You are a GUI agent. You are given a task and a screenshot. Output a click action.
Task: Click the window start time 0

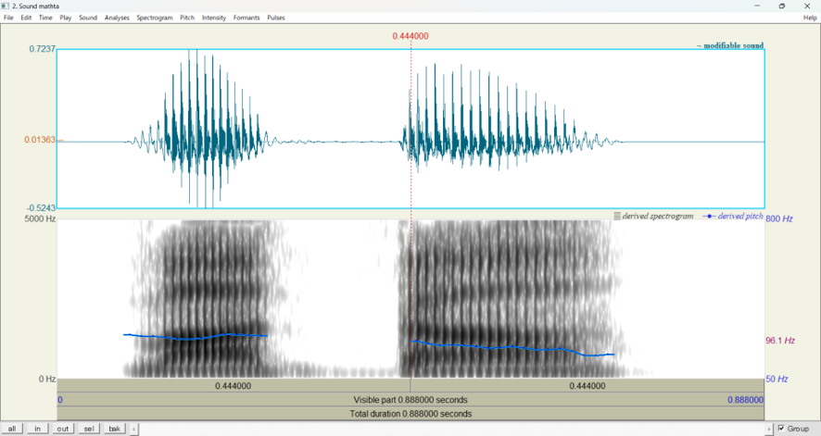click(60, 400)
